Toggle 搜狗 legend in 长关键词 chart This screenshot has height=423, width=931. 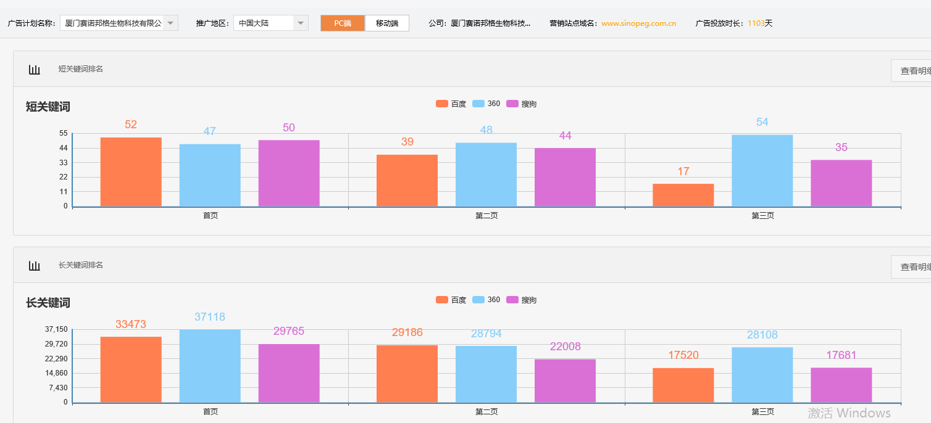click(521, 300)
